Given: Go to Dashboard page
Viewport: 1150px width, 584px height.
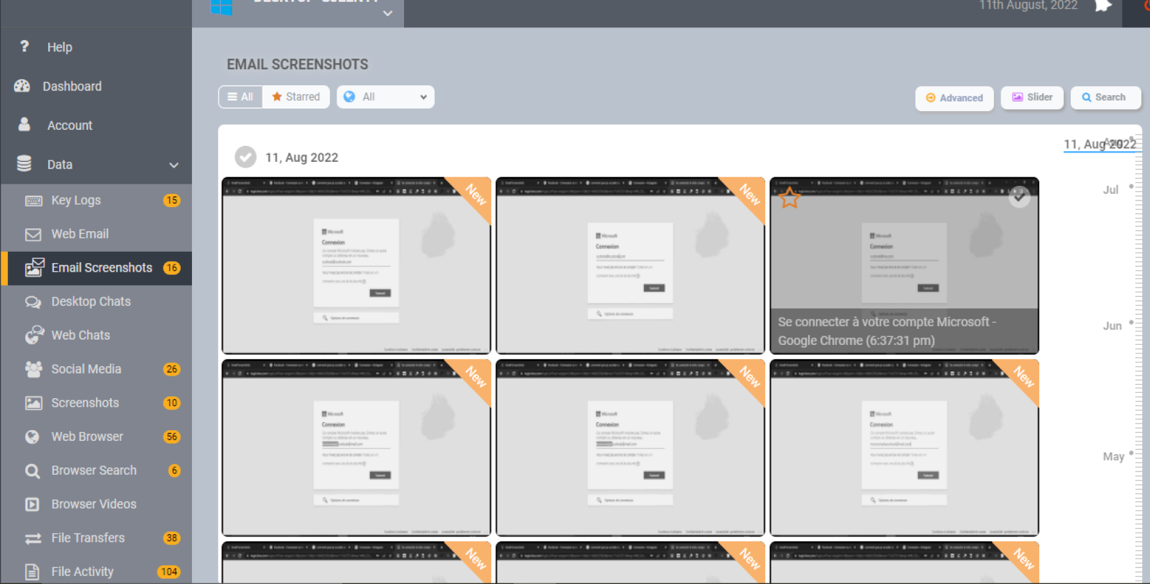Looking at the screenshot, I should [x=72, y=87].
